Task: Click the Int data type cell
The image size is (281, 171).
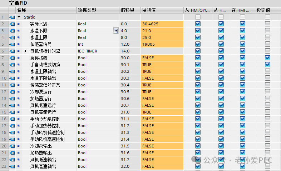Action: [x=98, y=44]
